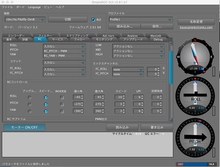The image size is (220, 167).
Task: Click the compass heading gauge
Action: (195, 56)
